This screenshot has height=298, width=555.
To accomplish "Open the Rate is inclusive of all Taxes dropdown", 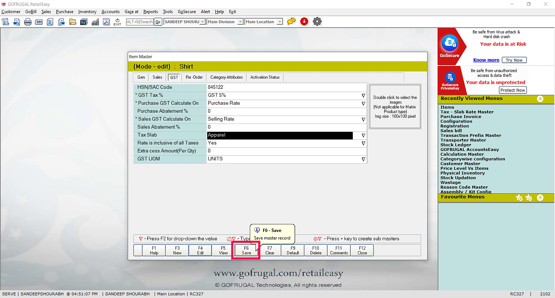I will click(x=363, y=144).
